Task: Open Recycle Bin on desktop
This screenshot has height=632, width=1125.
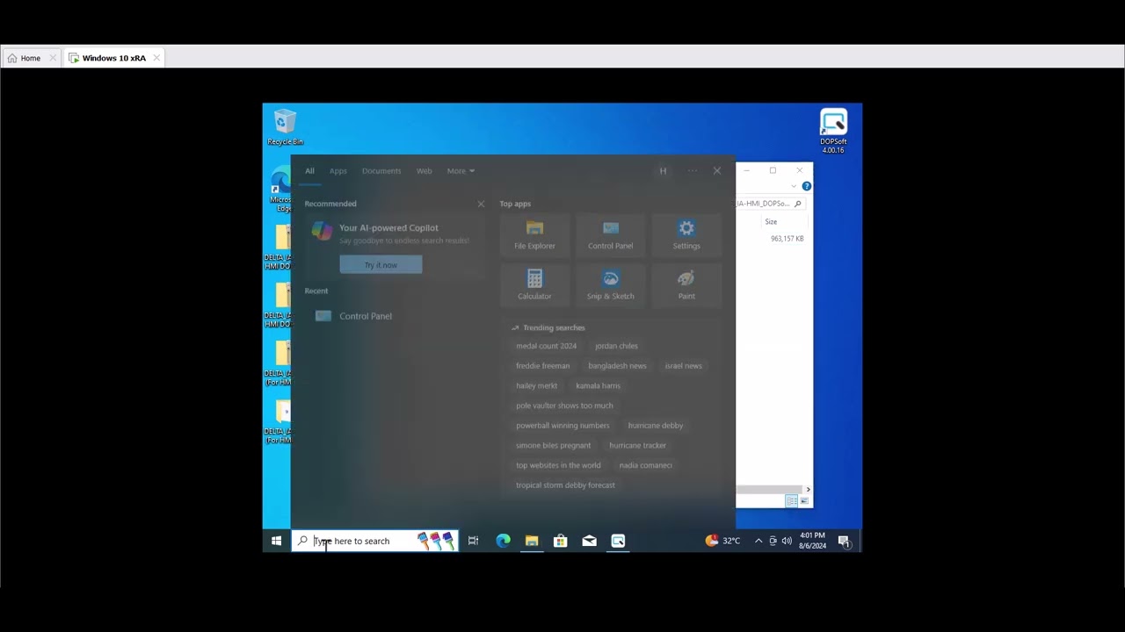Action: coord(285,128)
